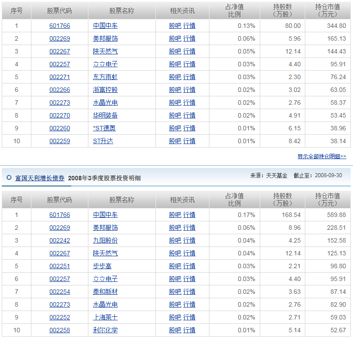This screenshot has width=353, height=338.
Task: Open 股吧 for 中国中车 in top table
Action: point(175,26)
